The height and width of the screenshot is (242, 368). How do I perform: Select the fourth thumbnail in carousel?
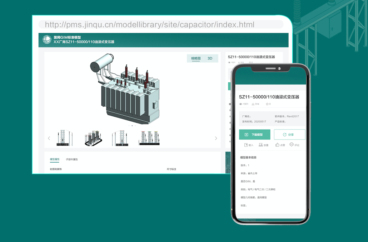pyautogui.click(x=149, y=138)
